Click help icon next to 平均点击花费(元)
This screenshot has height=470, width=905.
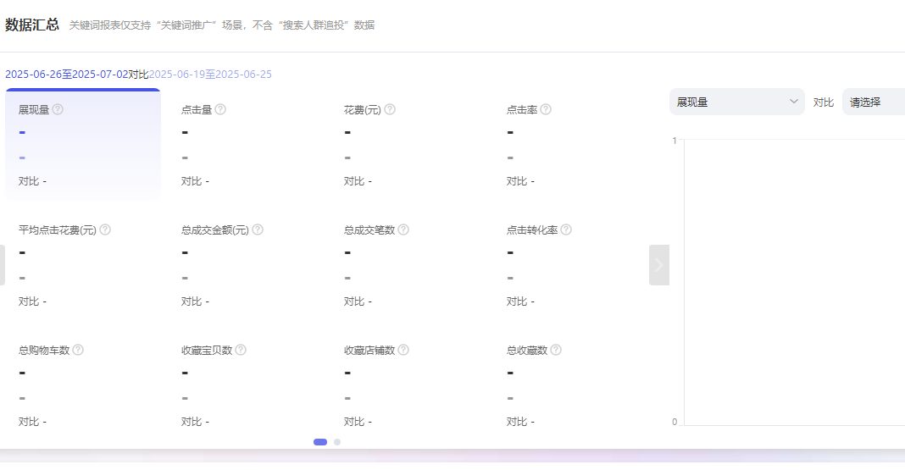pos(105,229)
